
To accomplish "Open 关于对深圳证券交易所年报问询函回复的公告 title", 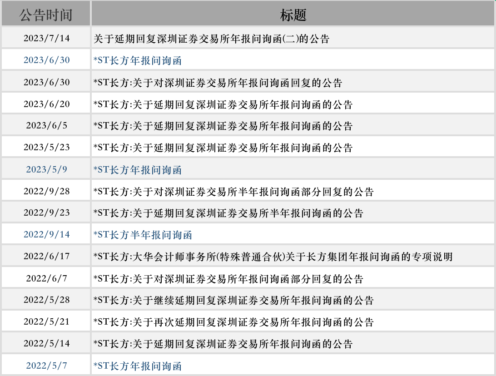I will [x=218, y=83].
